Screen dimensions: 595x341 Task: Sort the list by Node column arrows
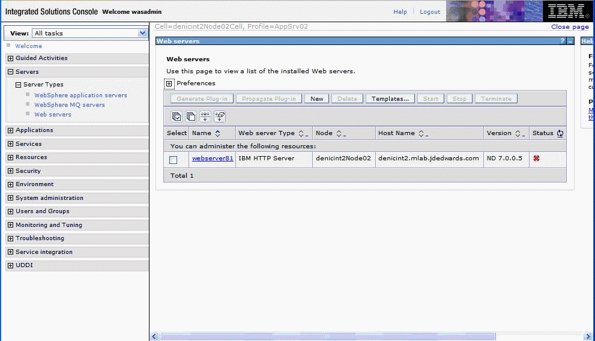click(x=339, y=133)
